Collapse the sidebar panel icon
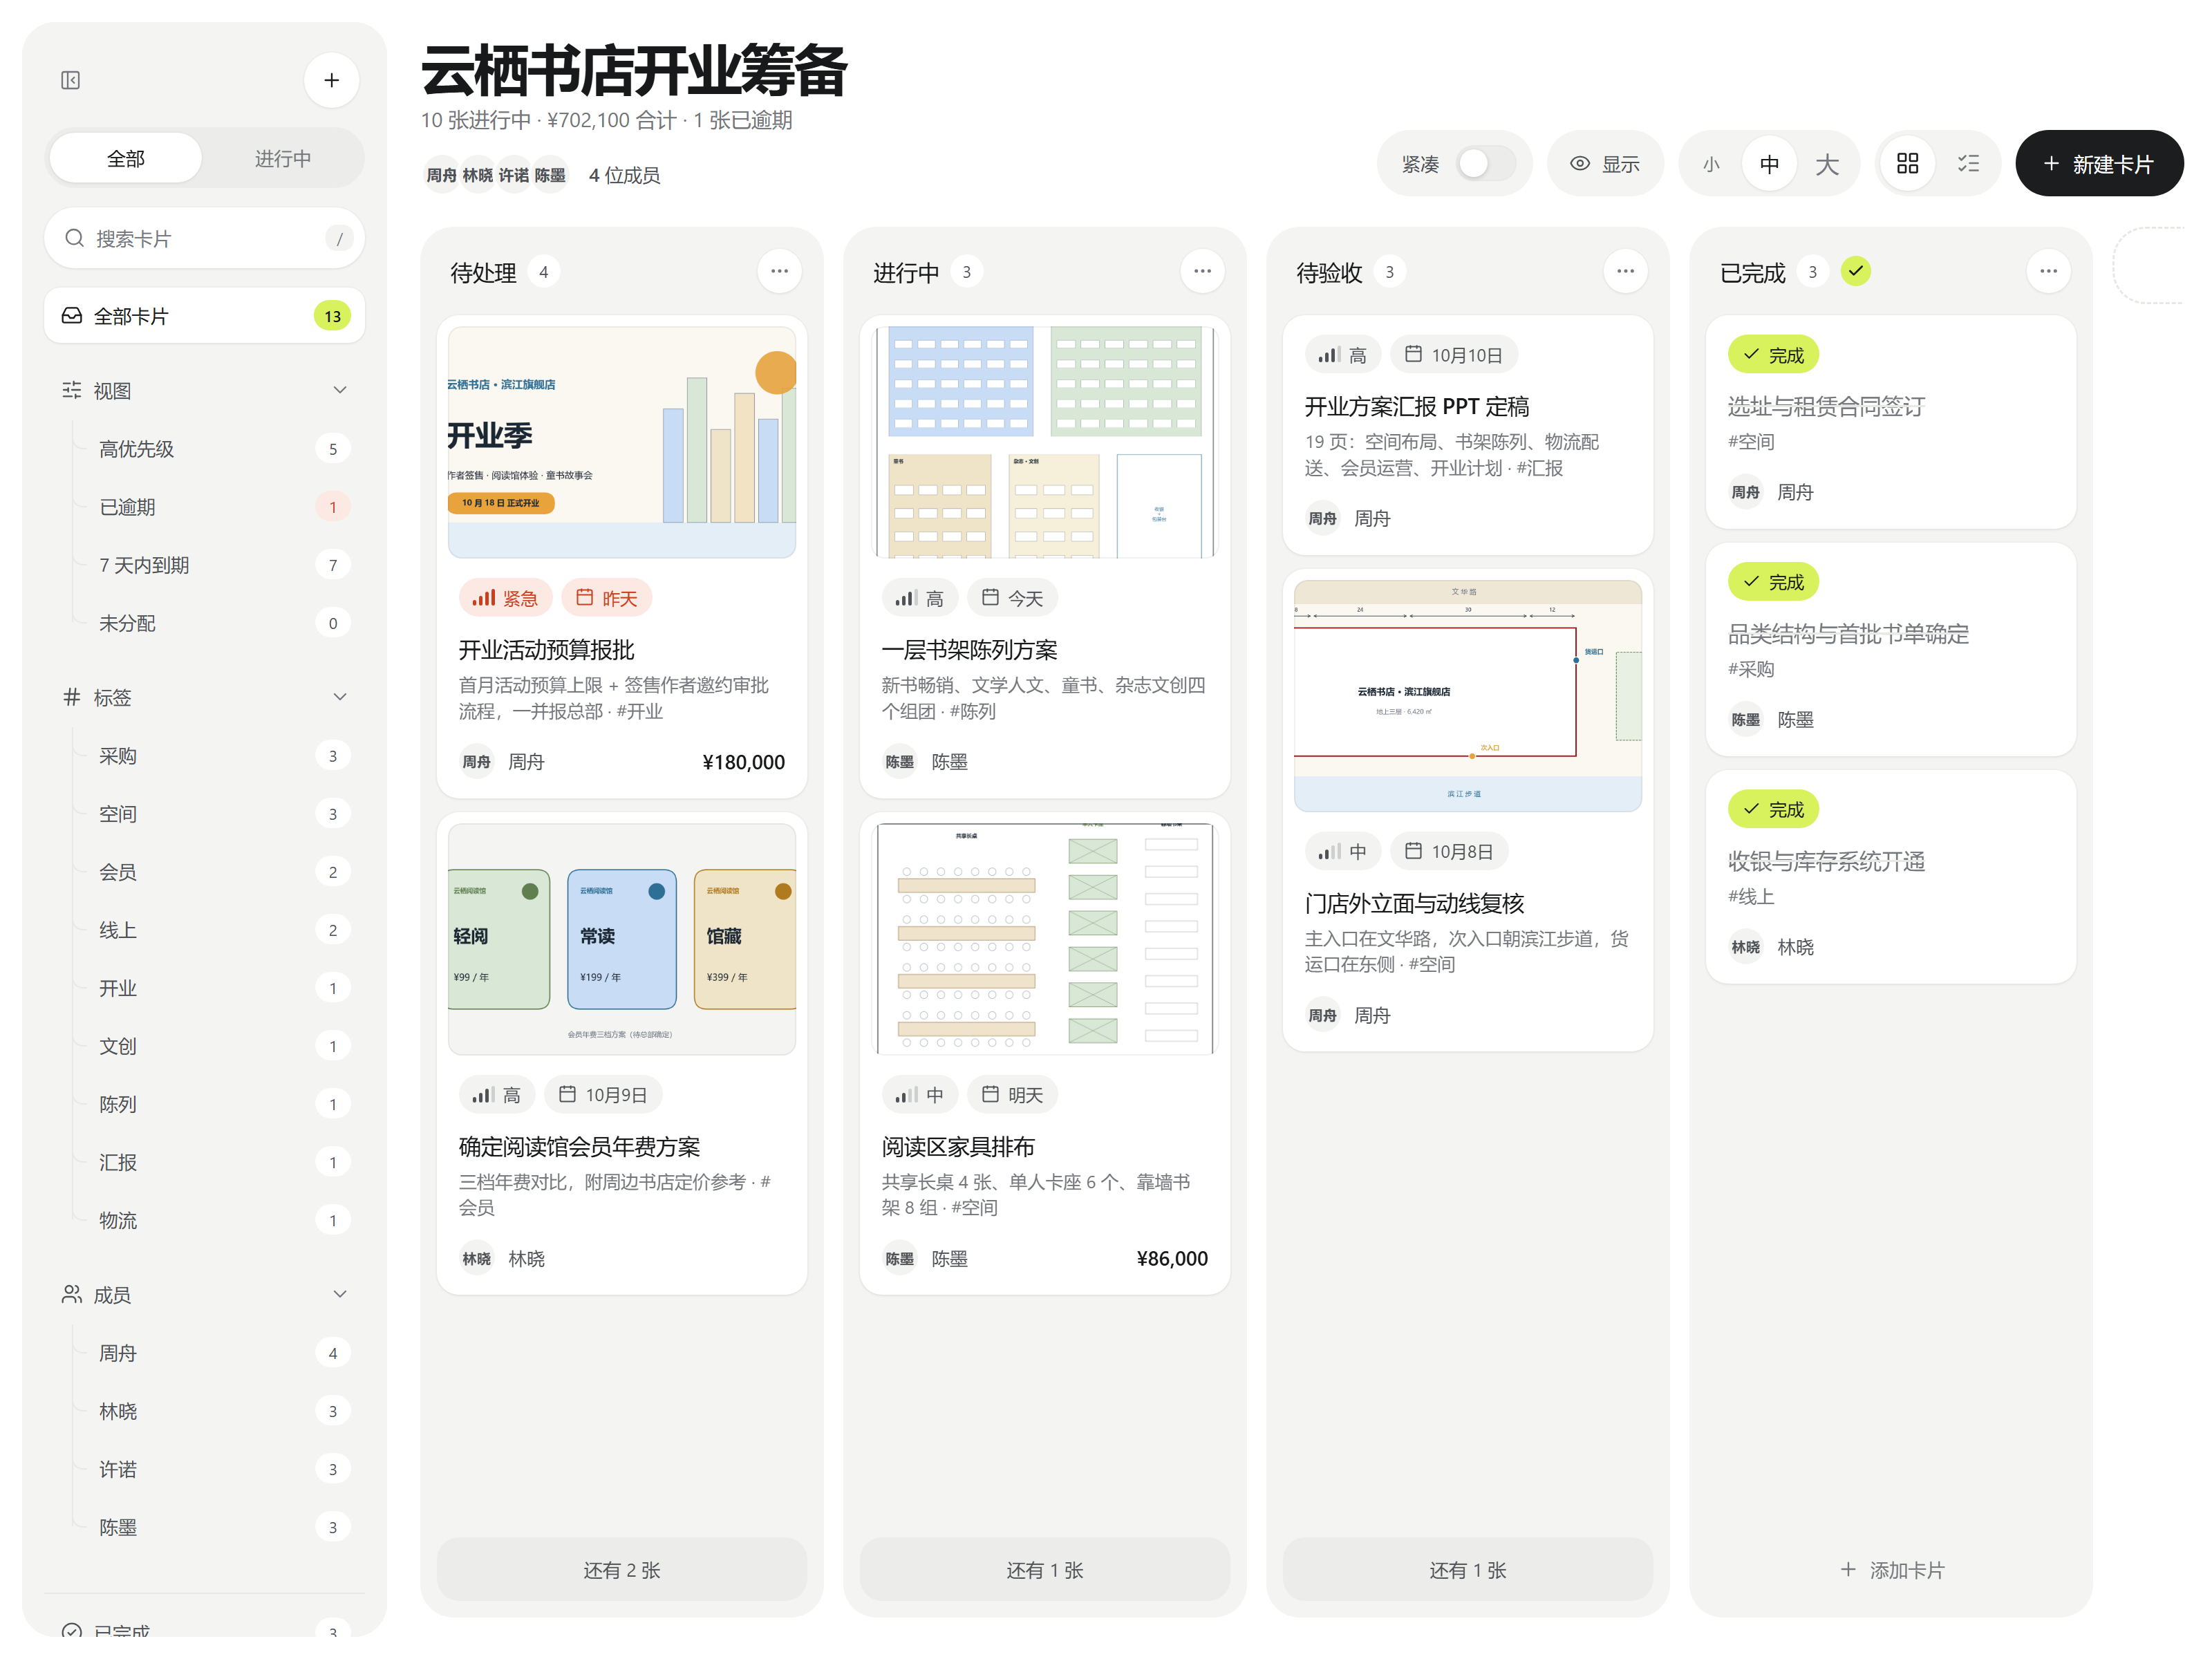2212x1659 pixels. [70, 80]
